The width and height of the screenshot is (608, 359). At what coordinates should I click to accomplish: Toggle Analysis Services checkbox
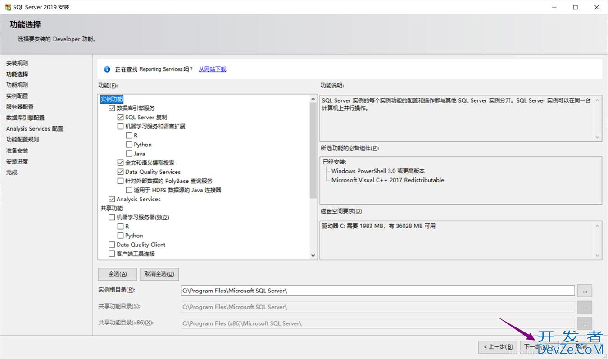coord(112,199)
